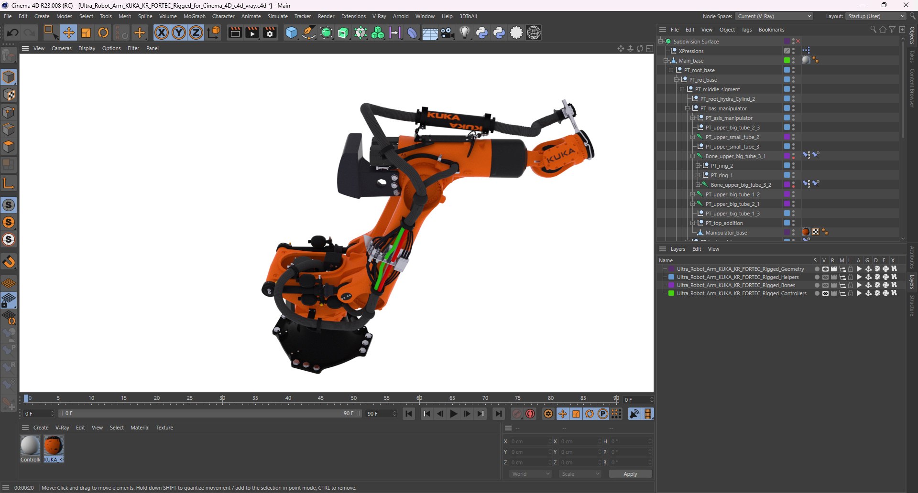Toggle lock for Controllers layer
Image resolution: width=918 pixels, height=493 pixels.
tap(851, 293)
